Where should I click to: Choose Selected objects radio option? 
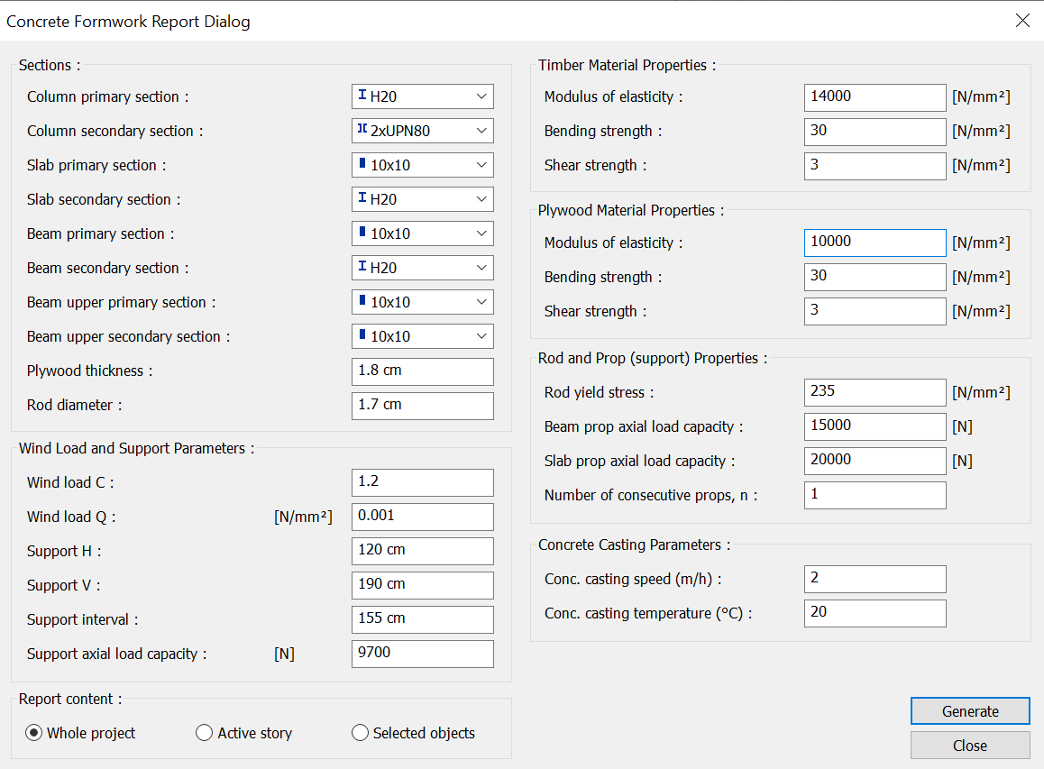(361, 733)
